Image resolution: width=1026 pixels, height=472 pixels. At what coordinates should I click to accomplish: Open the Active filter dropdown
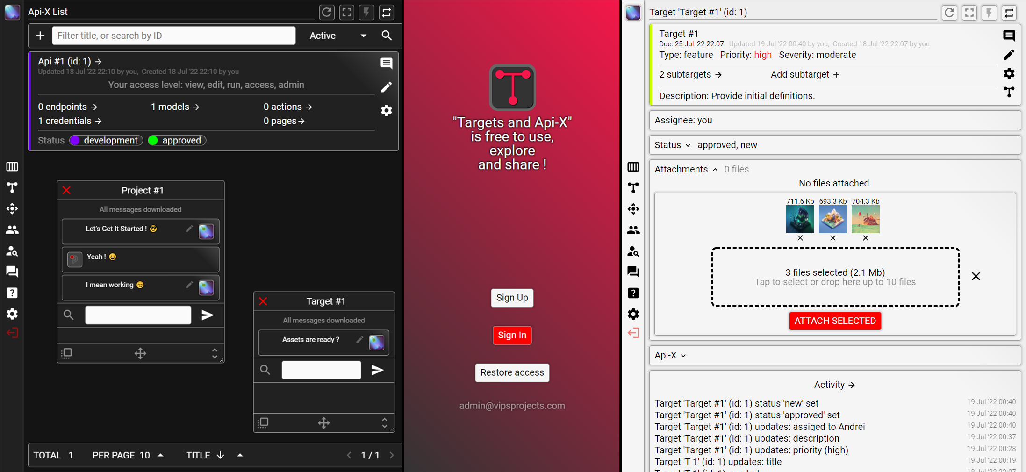pyautogui.click(x=338, y=36)
